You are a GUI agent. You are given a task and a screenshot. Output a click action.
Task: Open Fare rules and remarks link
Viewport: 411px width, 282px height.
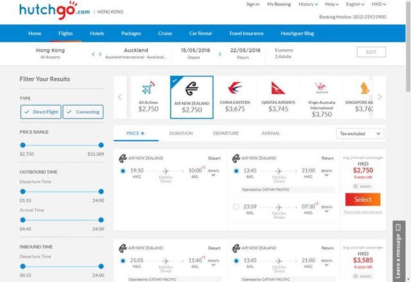click(x=363, y=212)
